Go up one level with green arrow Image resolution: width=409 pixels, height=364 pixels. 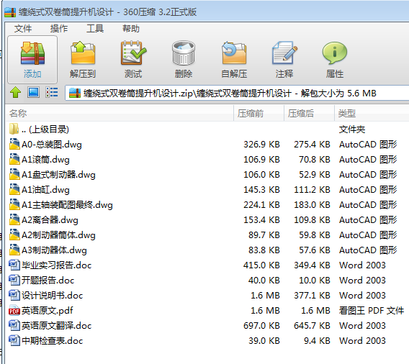(x=15, y=93)
